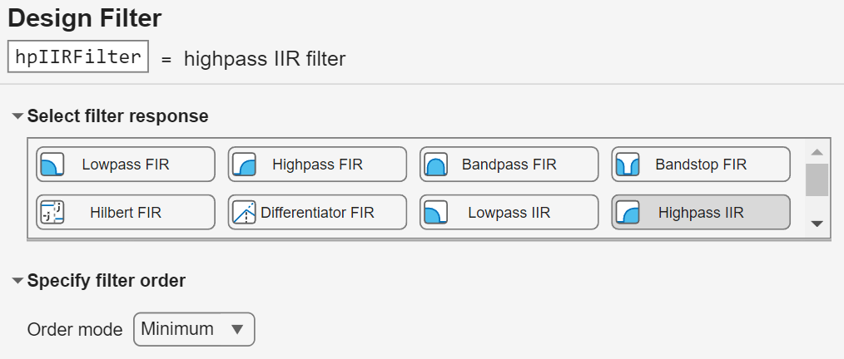Click the Highpass IIR curve icon

point(626,212)
